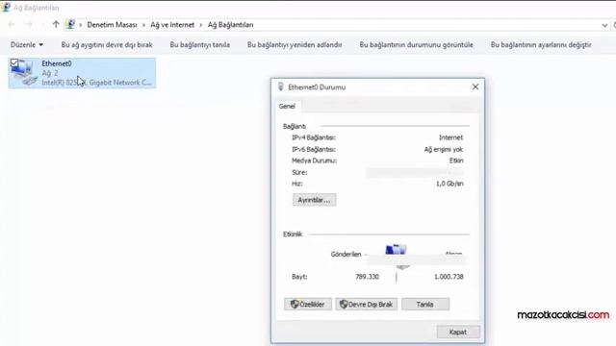Open the Düzenle dropdown menu
616x346 pixels.
(27, 45)
